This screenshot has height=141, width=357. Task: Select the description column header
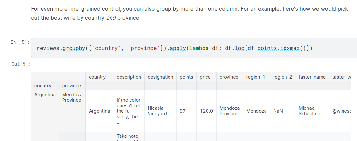click(129, 77)
